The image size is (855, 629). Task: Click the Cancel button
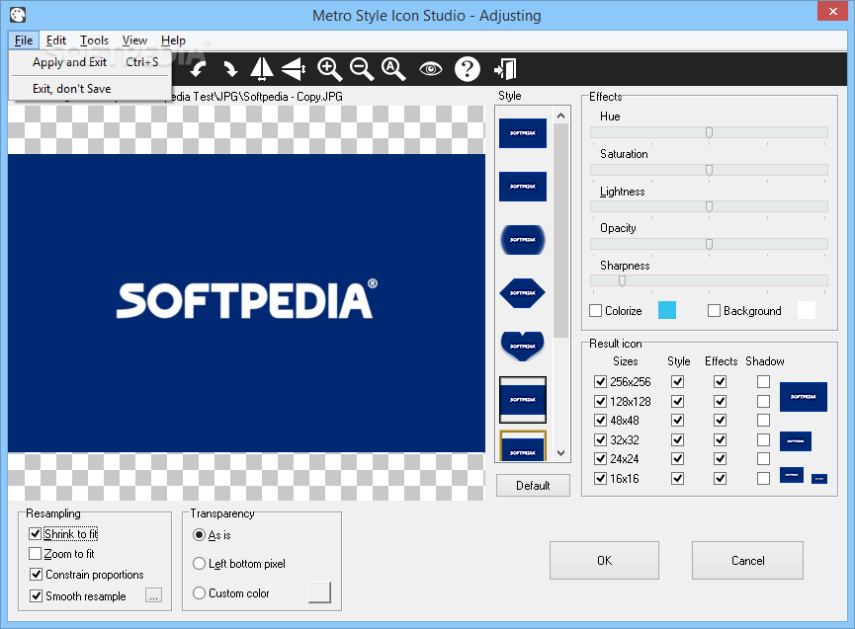pyautogui.click(x=747, y=561)
